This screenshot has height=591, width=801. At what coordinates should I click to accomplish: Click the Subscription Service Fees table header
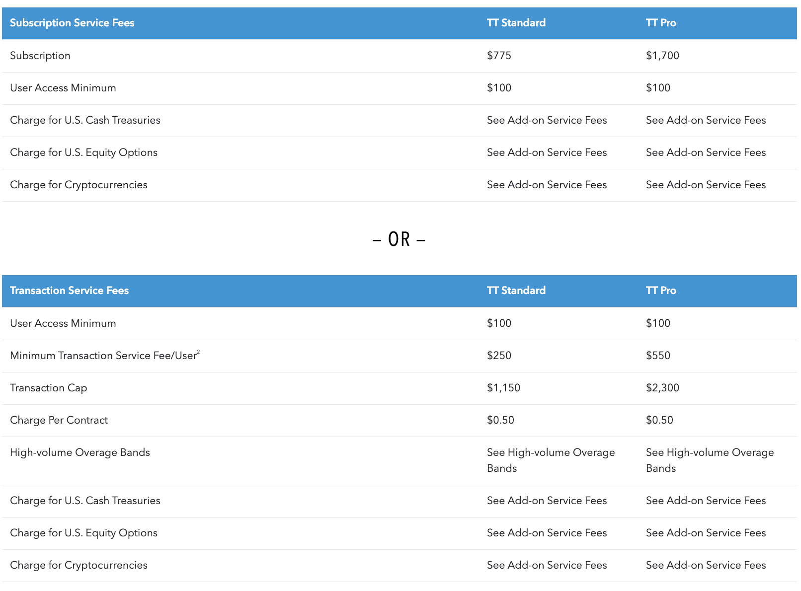pyautogui.click(x=72, y=23)
